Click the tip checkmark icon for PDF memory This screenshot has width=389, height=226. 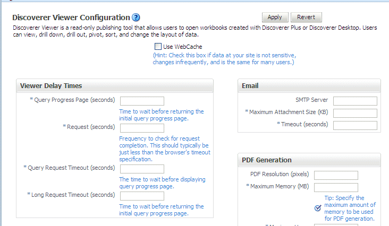(x=318, y=208)
